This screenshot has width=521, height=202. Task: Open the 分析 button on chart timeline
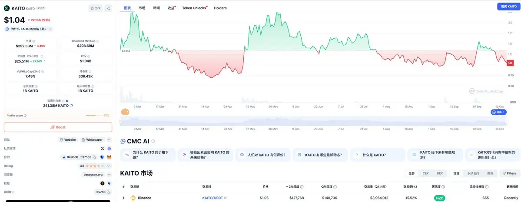point(498,113)
